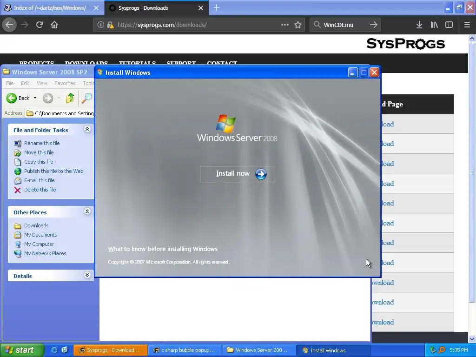Open Edit menu in Explorer window
The height and width of the screenshot is (357, 476).
coord(25,83)
